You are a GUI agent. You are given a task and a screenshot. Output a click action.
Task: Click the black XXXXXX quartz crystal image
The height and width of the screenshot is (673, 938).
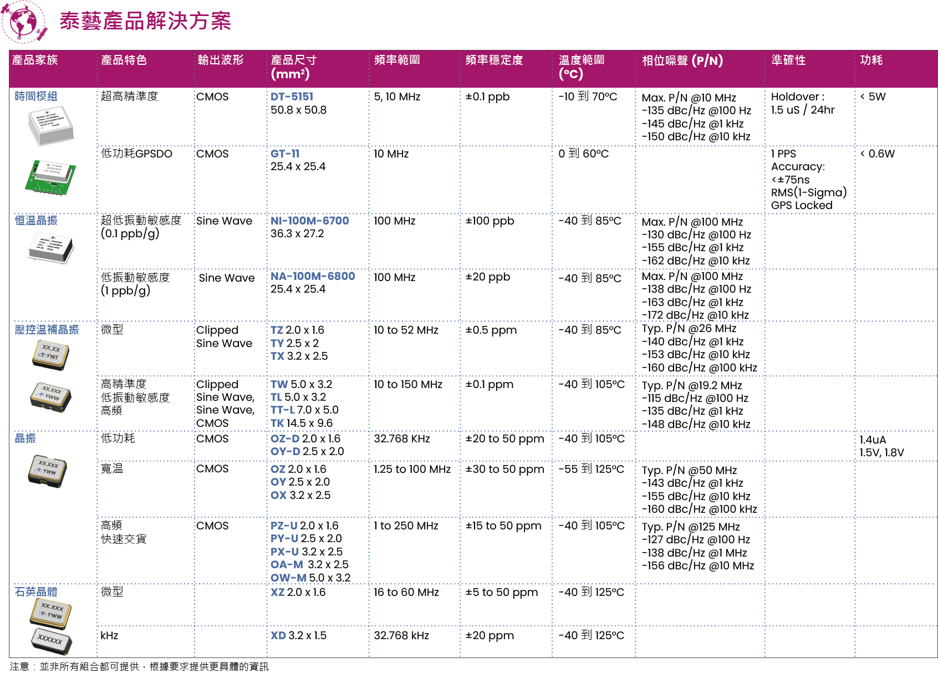pyautogui.click(x=51, y=641)
